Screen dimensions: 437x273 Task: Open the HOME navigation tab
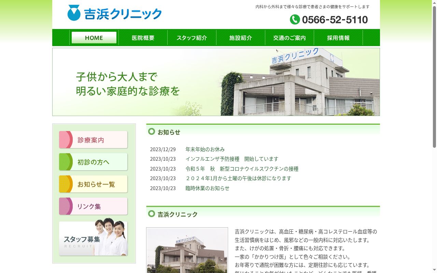[x=94, y=38]
